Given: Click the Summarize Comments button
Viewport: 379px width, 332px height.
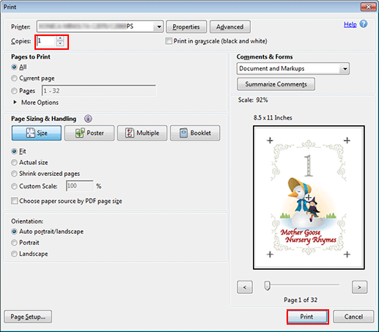Looking at the screenshot, I should 276,84.
